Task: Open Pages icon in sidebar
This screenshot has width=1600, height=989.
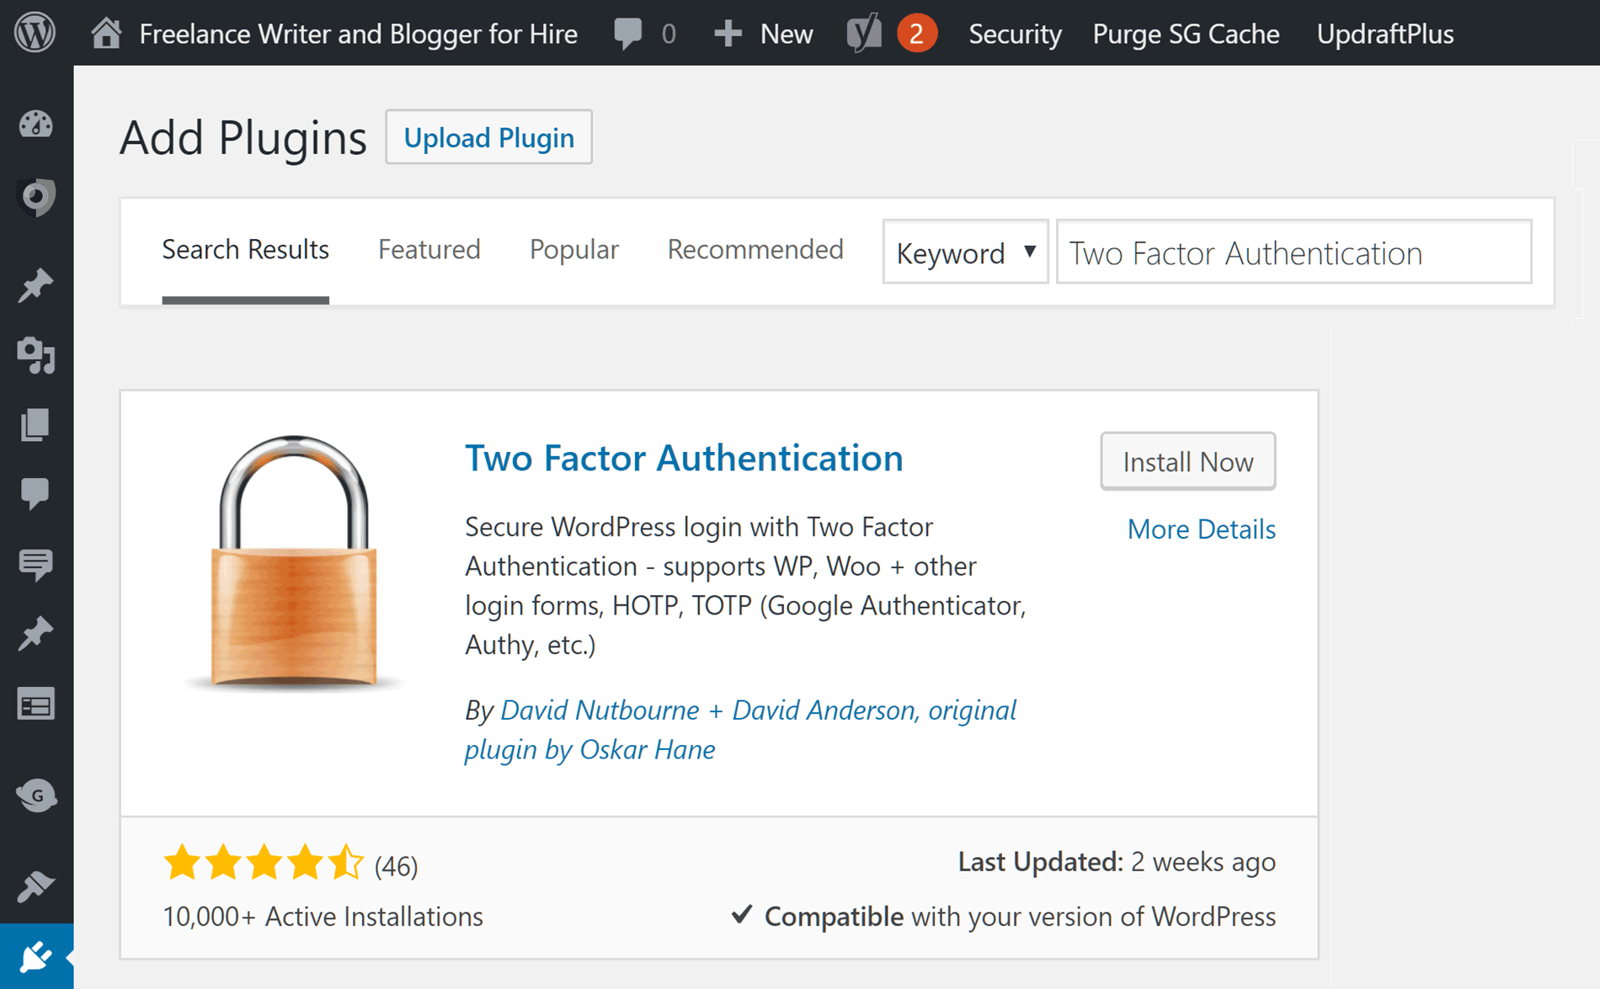Action: [35, 425]
